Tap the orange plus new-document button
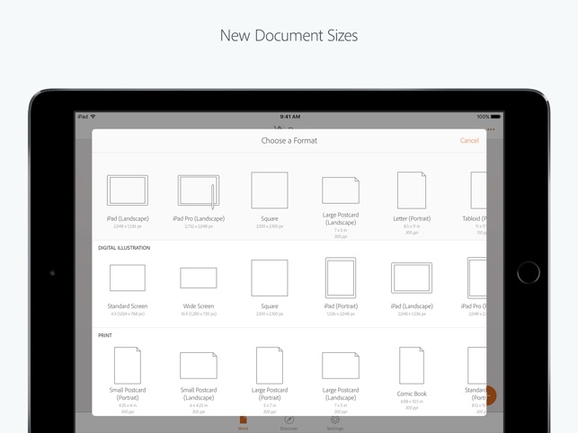The width and height of the screenshot is (578, 433). [492, 395]
